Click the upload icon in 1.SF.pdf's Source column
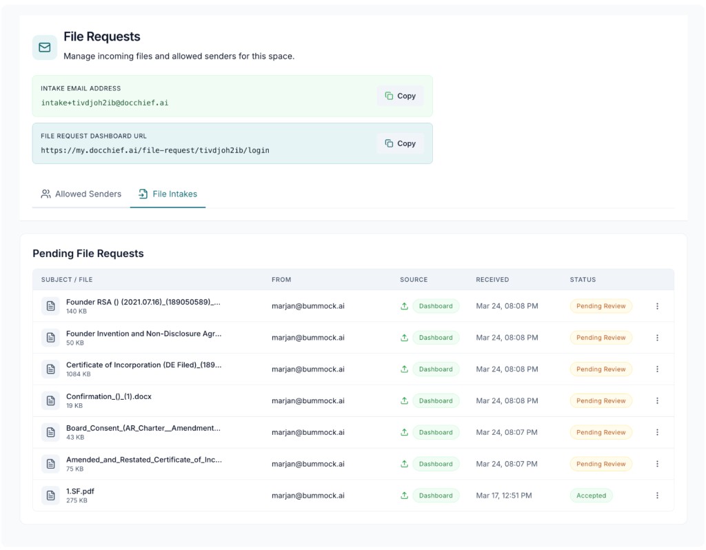The width and height of the screenshot is (706, 550). point(404,495)
